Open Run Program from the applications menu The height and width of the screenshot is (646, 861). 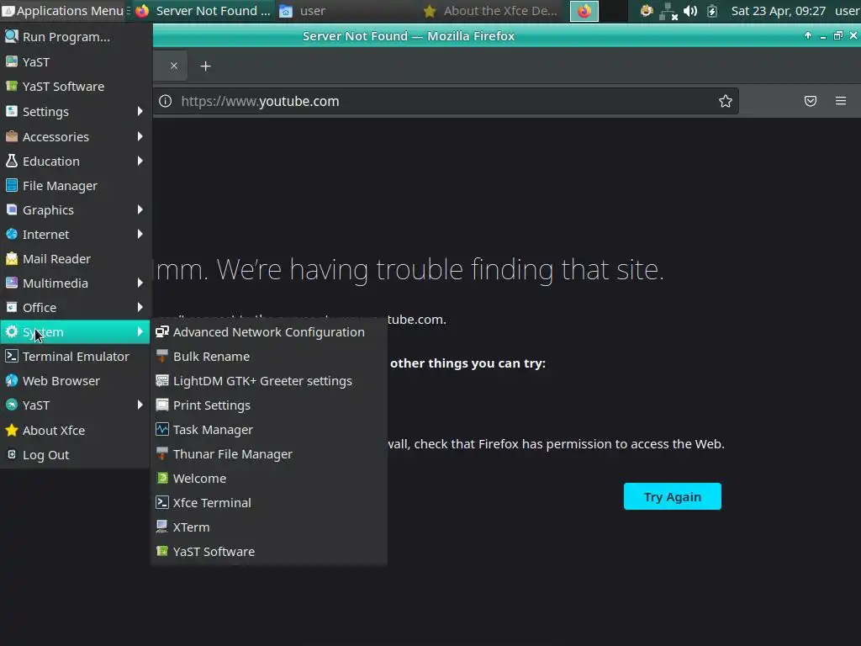point(75,37)
